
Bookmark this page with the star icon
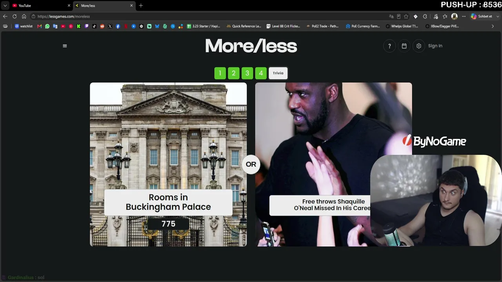coord(406,16)
